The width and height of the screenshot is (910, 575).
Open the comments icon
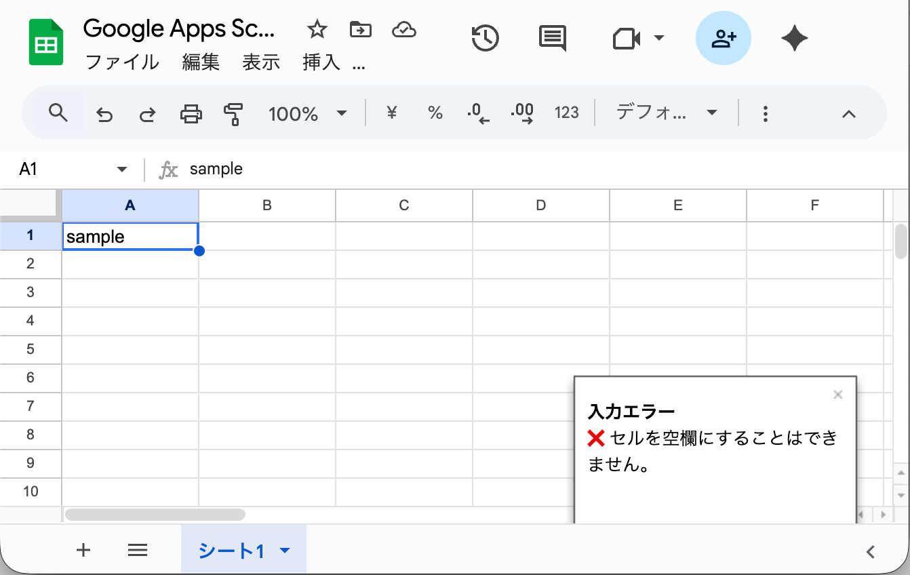[552, 39]
